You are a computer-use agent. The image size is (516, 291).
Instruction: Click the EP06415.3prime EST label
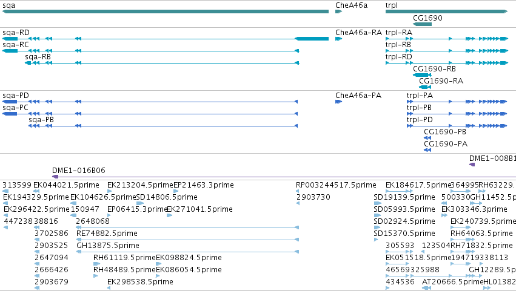pos(138,209)
